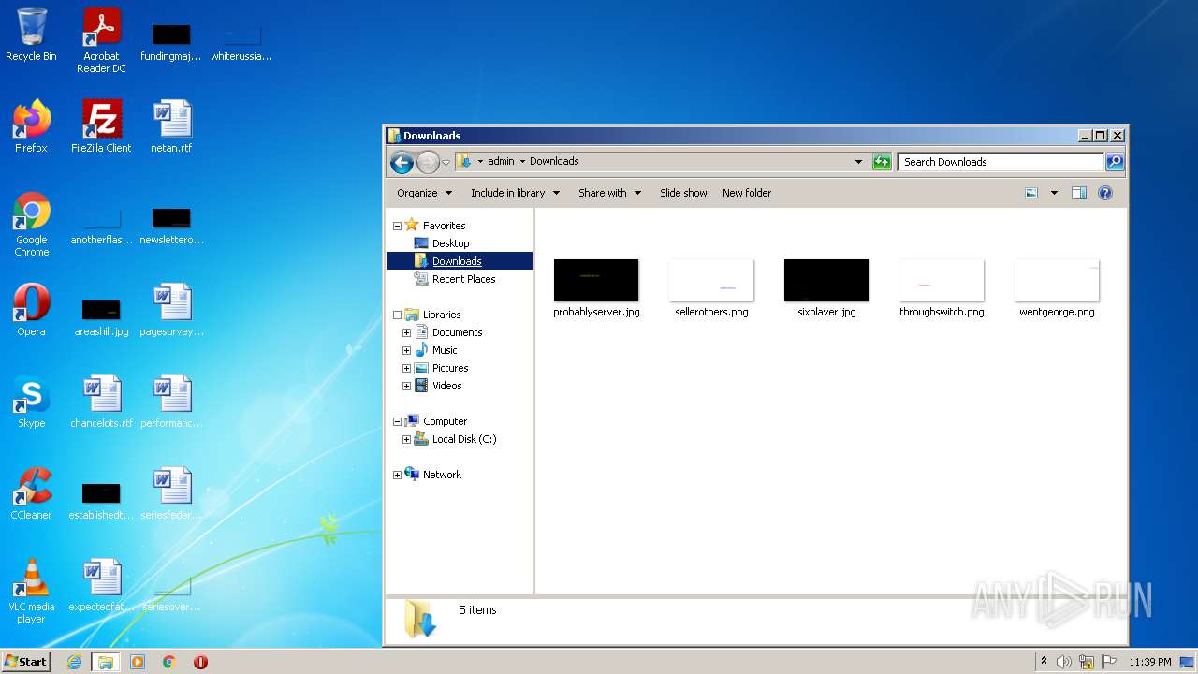Expand the Documents library

[406, 332]
